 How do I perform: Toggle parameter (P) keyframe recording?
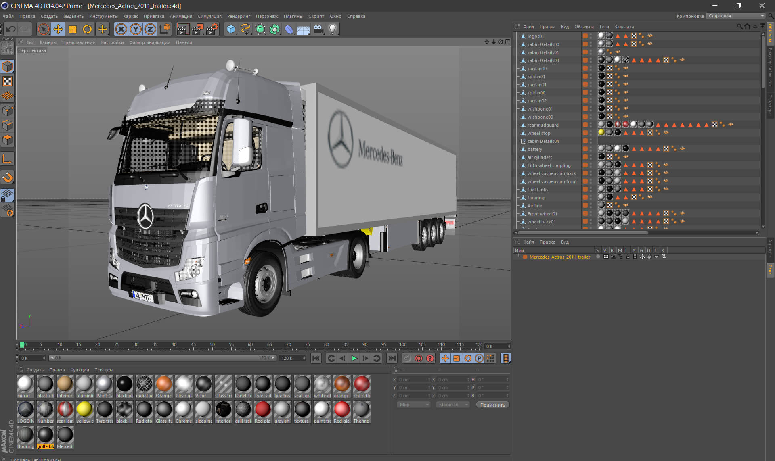tap(479, 358)
